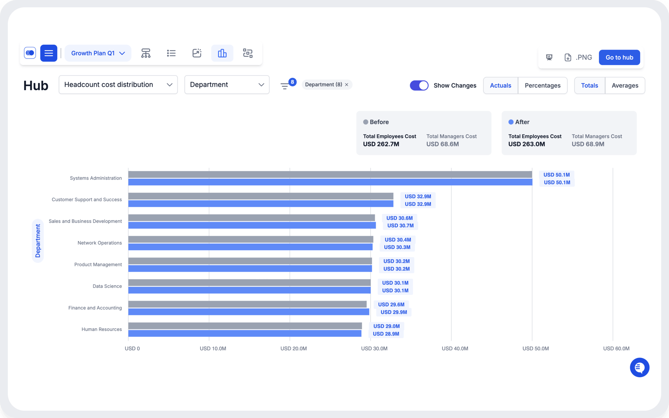Click the blue Finance and Accounting bar
Viewport: 669px width, 418px height.
pyautogui.click(x=249, y=312)
